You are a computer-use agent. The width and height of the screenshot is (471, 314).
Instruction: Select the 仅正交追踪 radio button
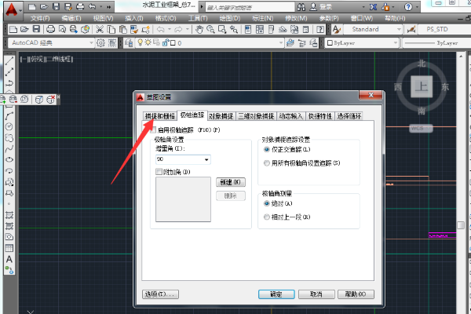click(266, 149)
